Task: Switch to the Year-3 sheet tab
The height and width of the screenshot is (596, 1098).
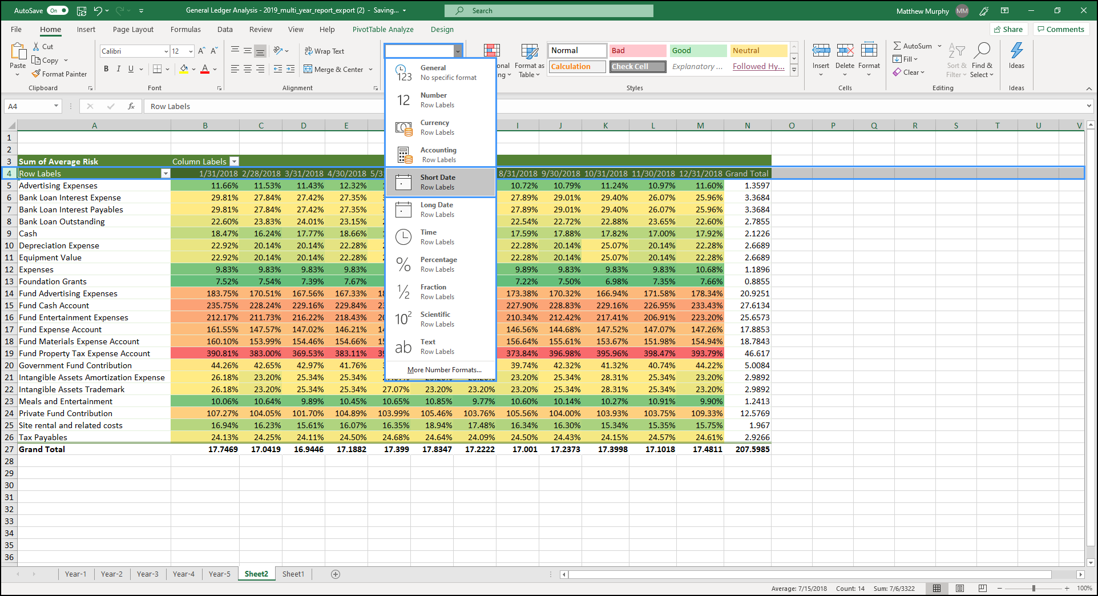Action: click(148, 574)
